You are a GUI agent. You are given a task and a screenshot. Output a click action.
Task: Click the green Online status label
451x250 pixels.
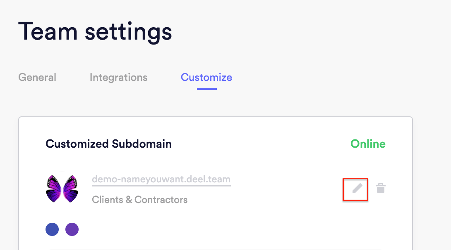click(368, 144)
